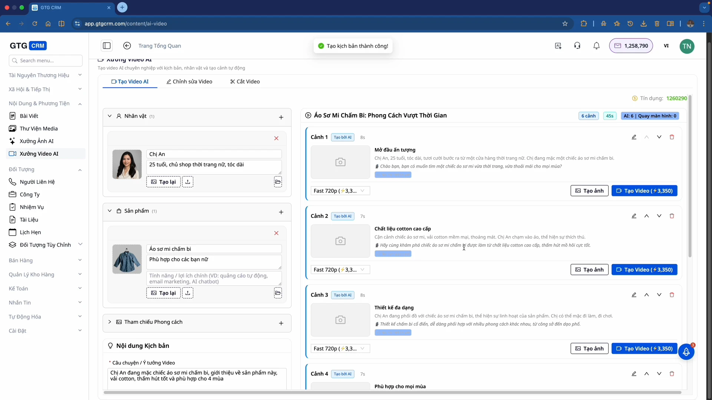The height and width of the screenshot is (400, 712).
Task: Click the edit pencil icon for Cảnh 1
Action: (634, 137)
